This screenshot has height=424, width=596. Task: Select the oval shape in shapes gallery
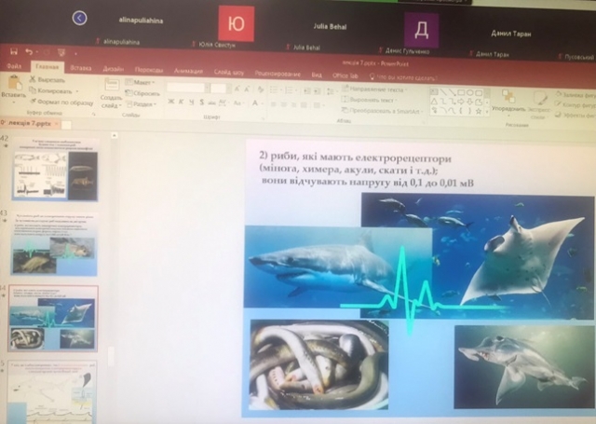(x=469, y=92)
